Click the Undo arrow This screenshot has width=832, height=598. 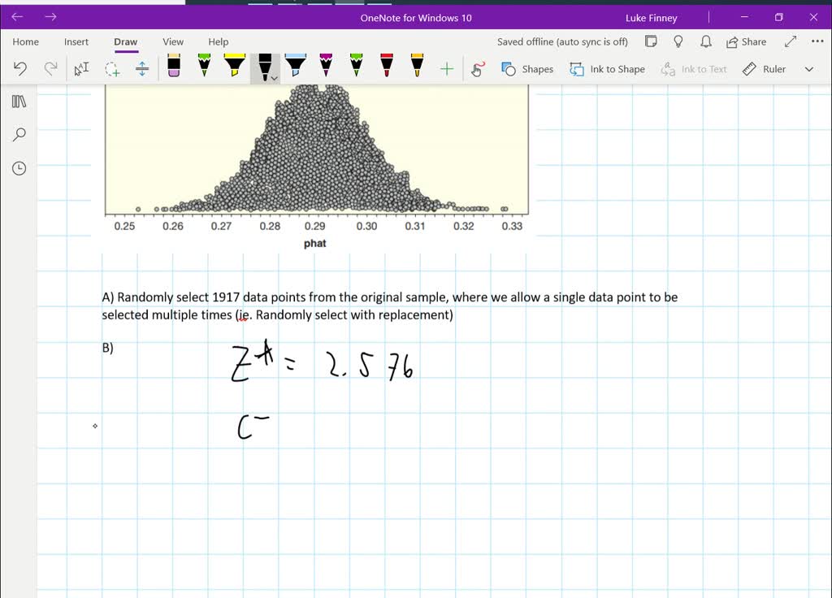[x=21, y=69]
